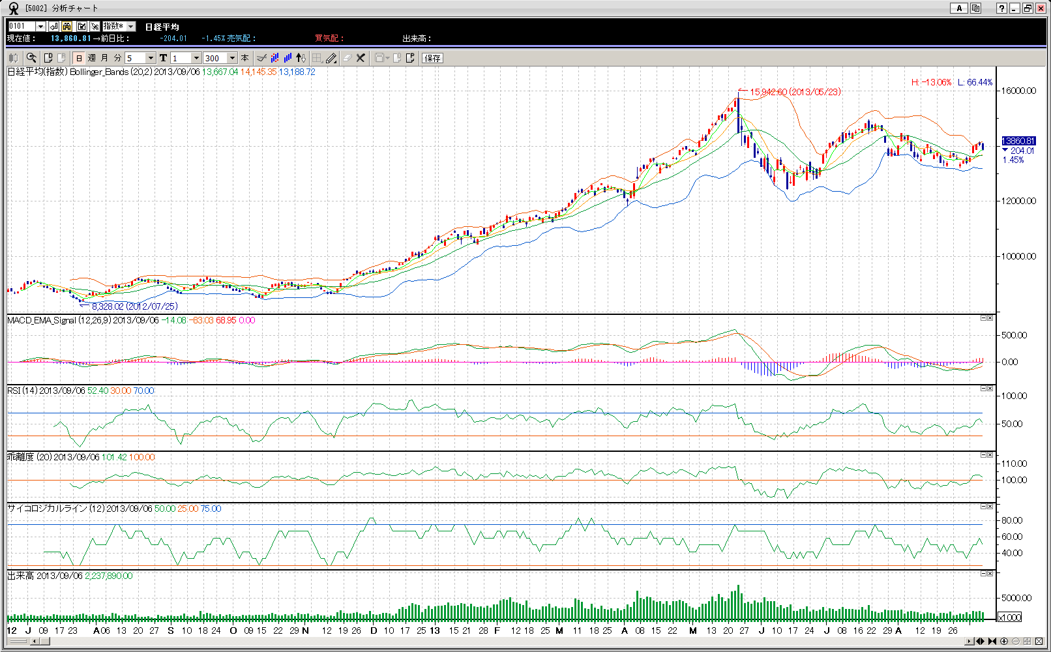Open the 0101 stock code dropdown
Screen dimensions: 1051x652
click(x=40, y=26)
